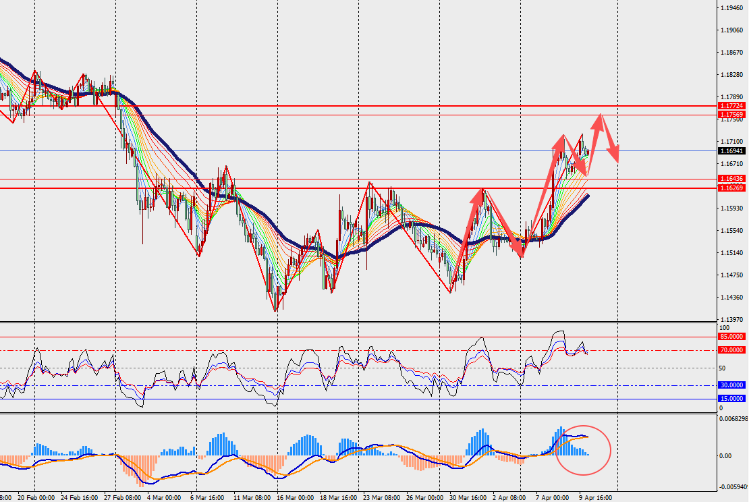This screenshot has width=749, height=502.
Task: Select the downward forecast arrow tip near 1.1694
Action: 617,159
